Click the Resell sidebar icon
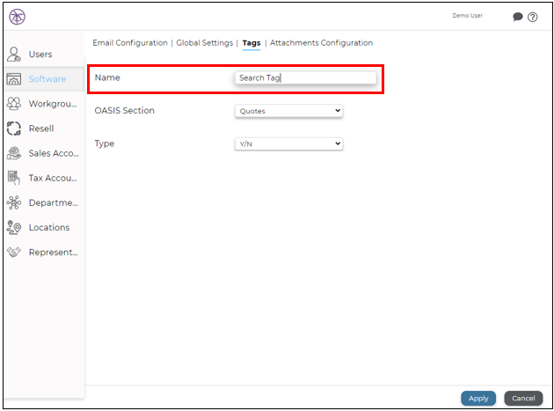Screen dimensions: 554x411 14,128
